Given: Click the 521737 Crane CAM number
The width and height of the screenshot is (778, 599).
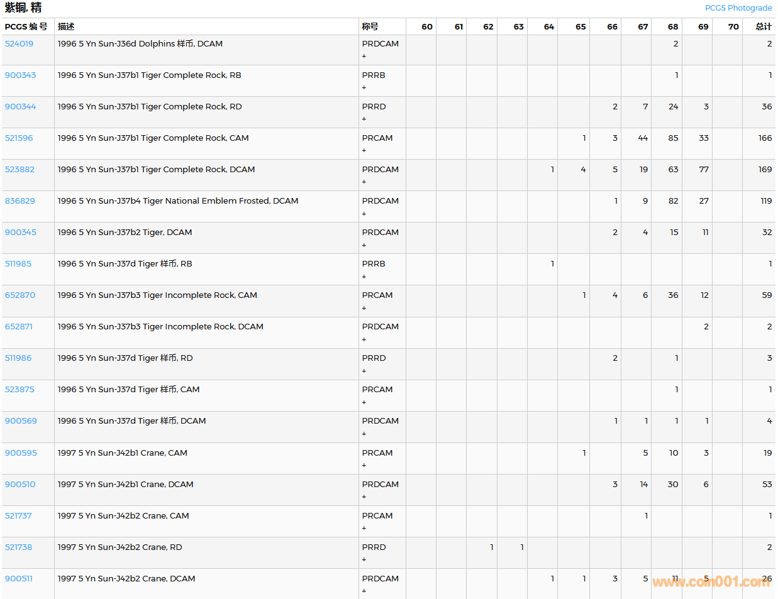Looking at the screenshot, I should 18,516.
